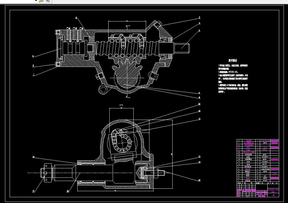Select callout number 5 in top view
288x203 pixels.
tap(199, 18)
